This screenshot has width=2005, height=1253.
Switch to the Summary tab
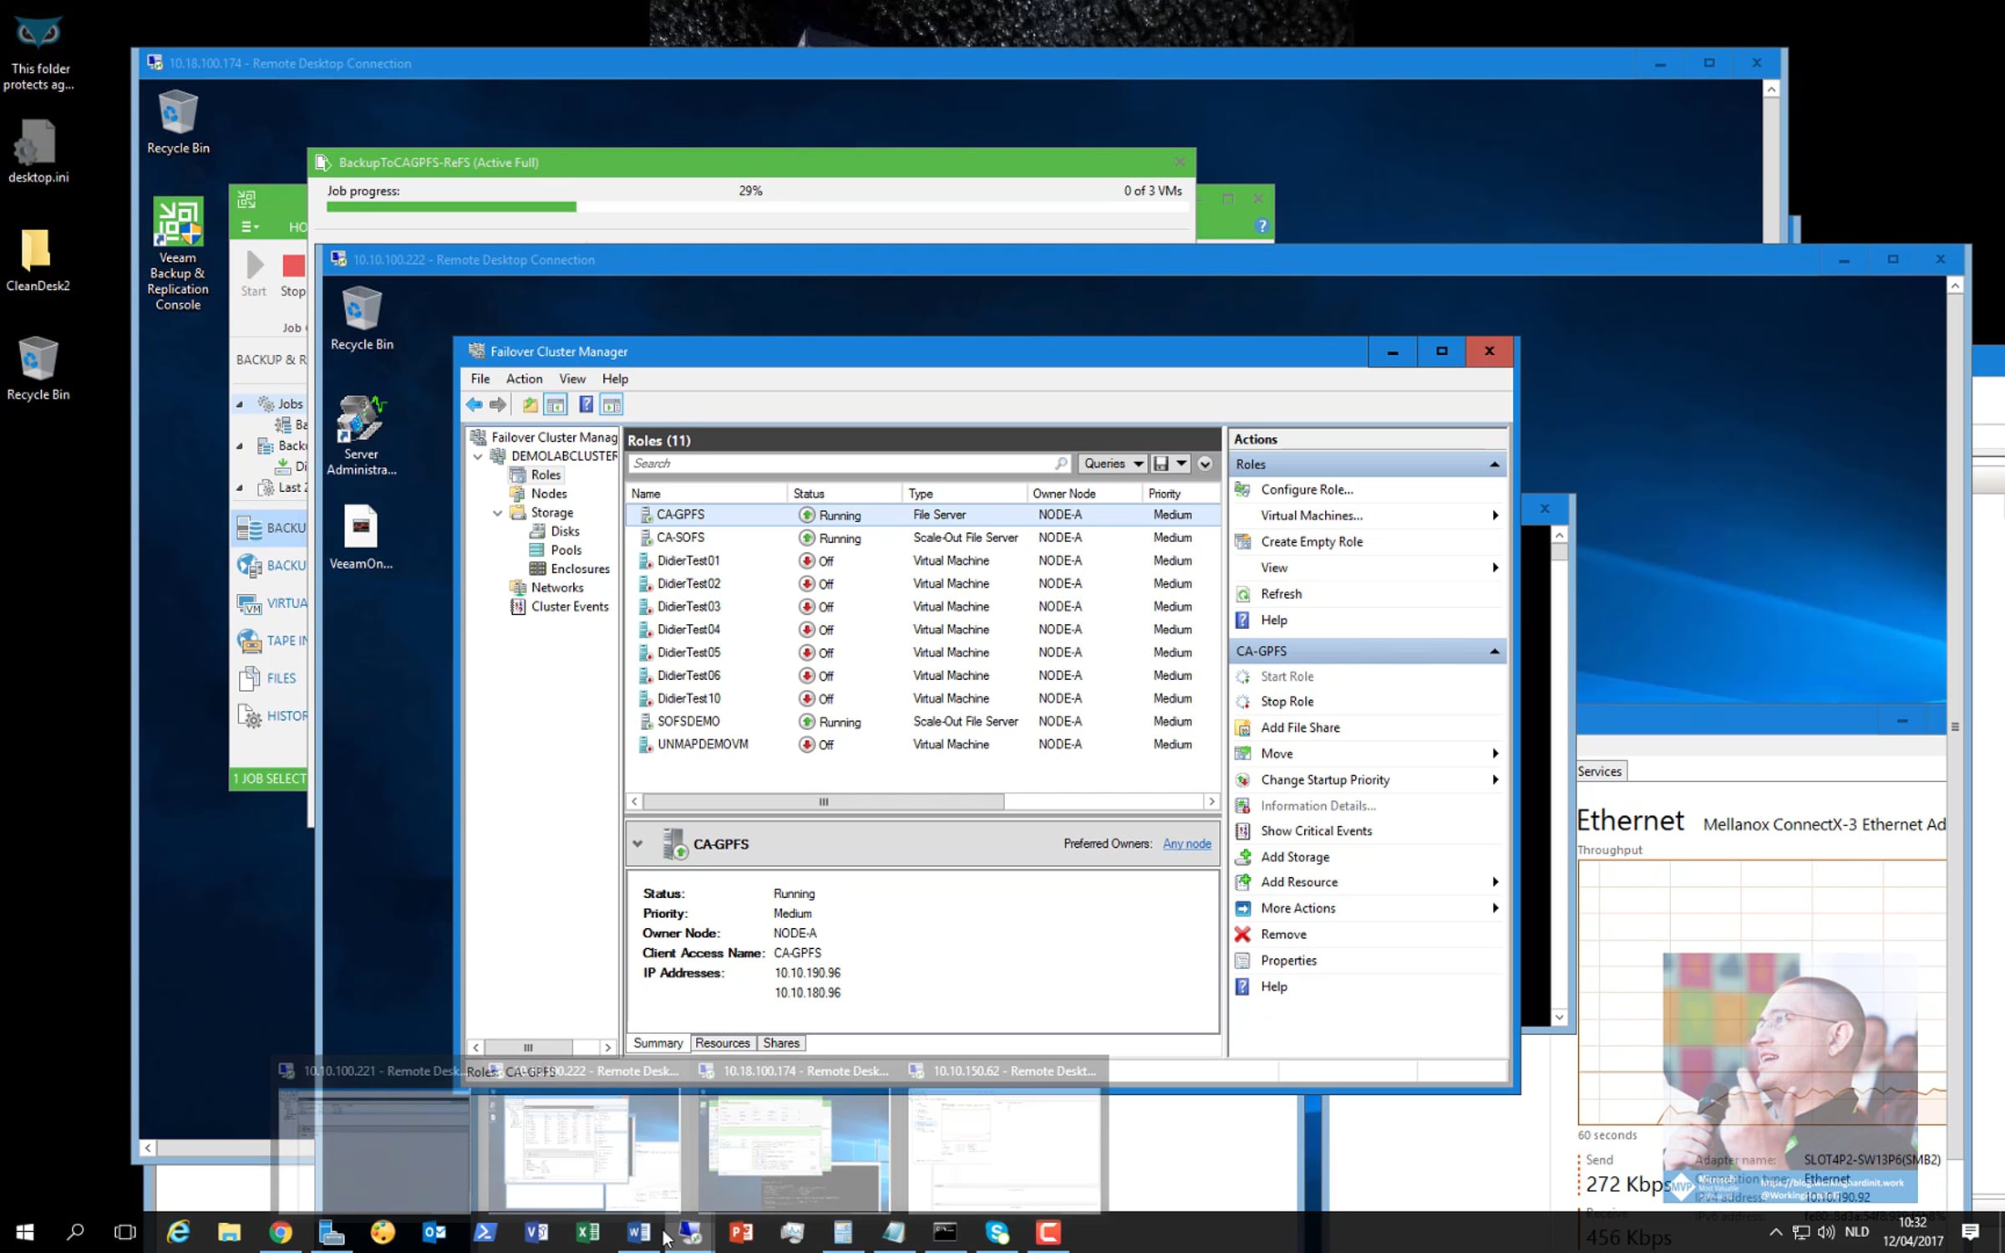(x=658, y=1043)
